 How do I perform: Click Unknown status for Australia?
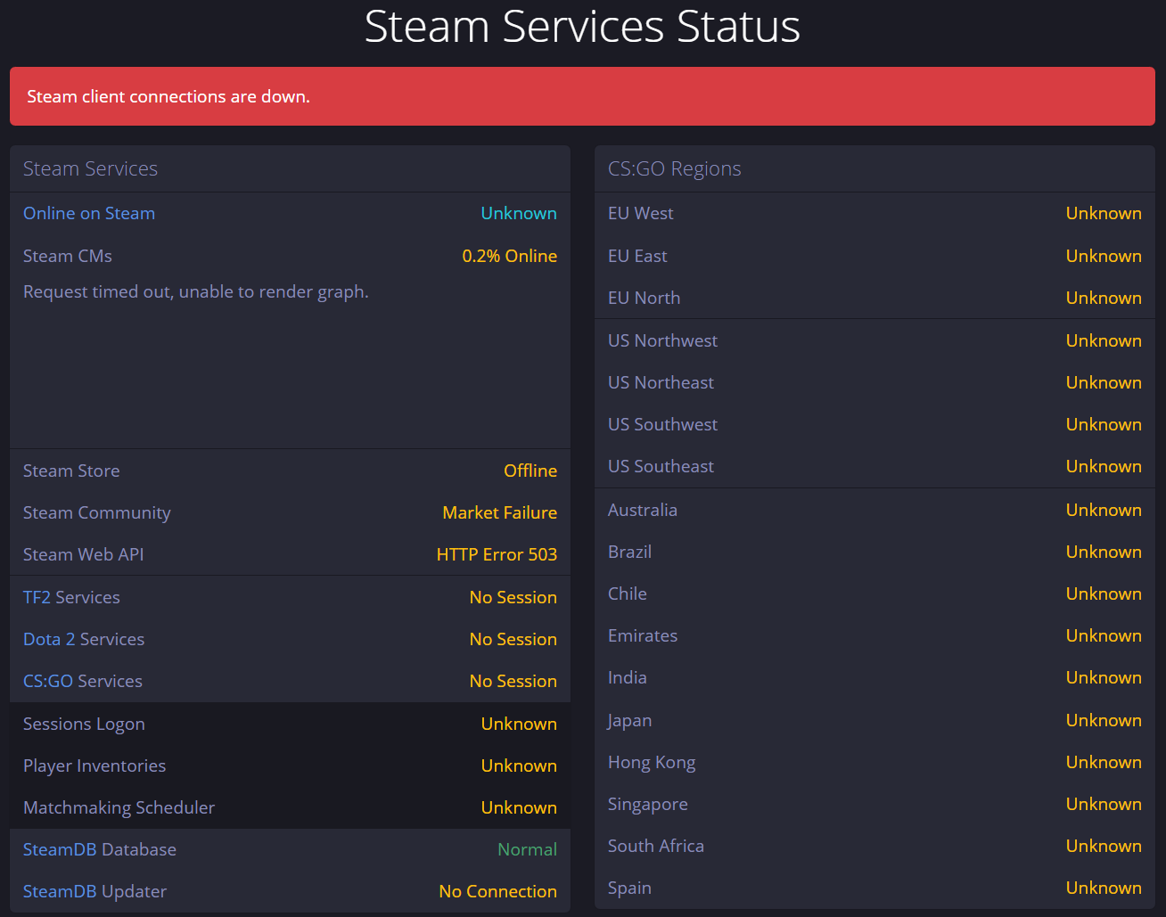(1104, 510)
